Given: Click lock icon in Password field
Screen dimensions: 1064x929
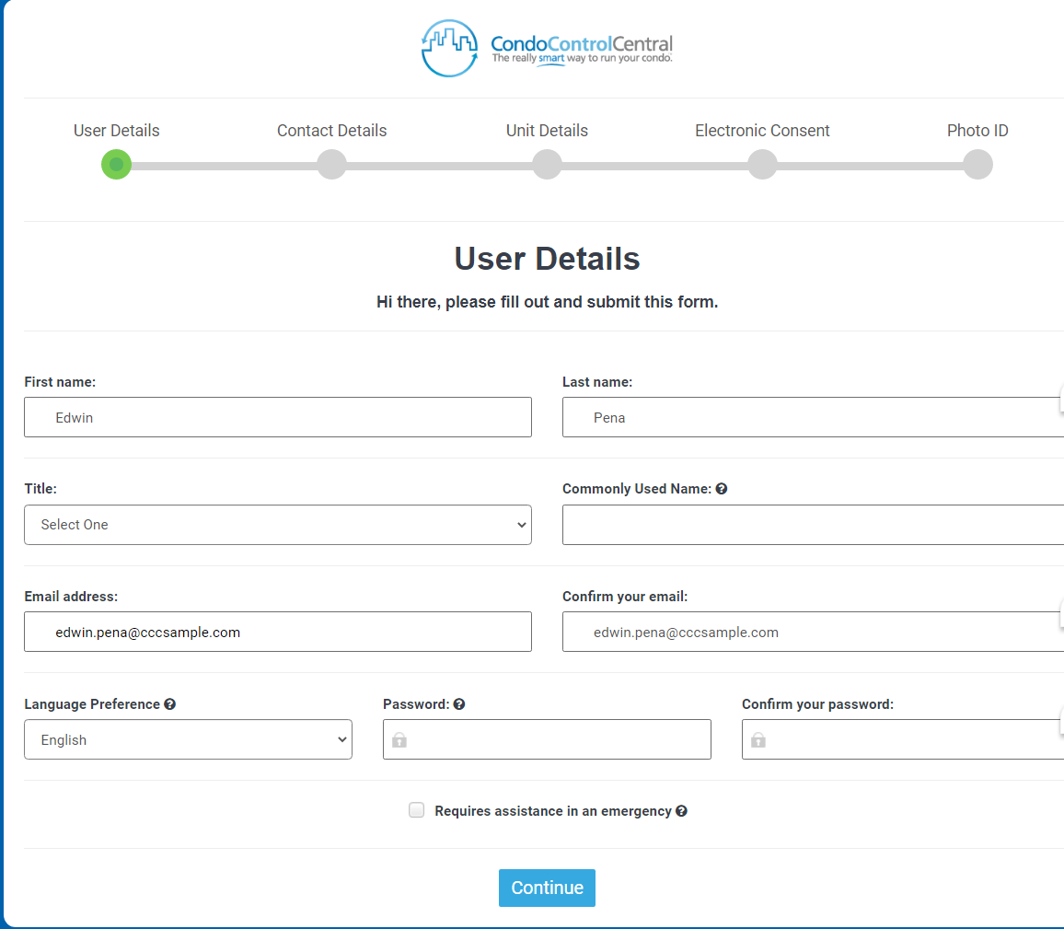Looking at the screenshot, I should [399, 740].
